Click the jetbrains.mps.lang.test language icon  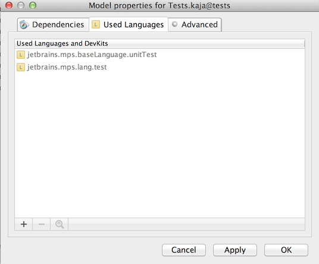(x=21, y=67)
